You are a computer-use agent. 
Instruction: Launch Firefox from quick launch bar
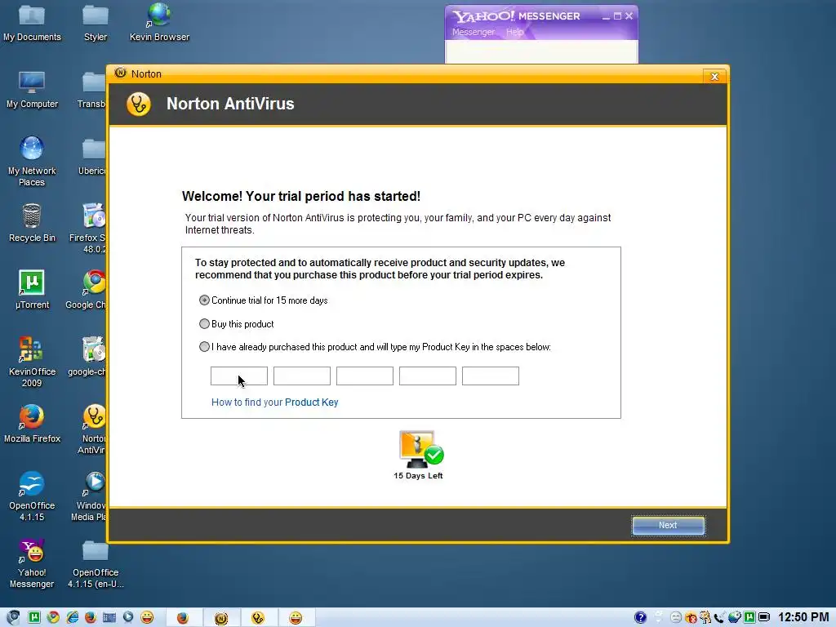click(x=91, y=617)
